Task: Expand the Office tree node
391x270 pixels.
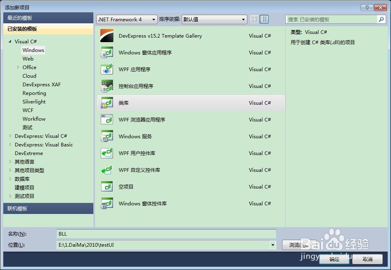Action: pos(18,67)
